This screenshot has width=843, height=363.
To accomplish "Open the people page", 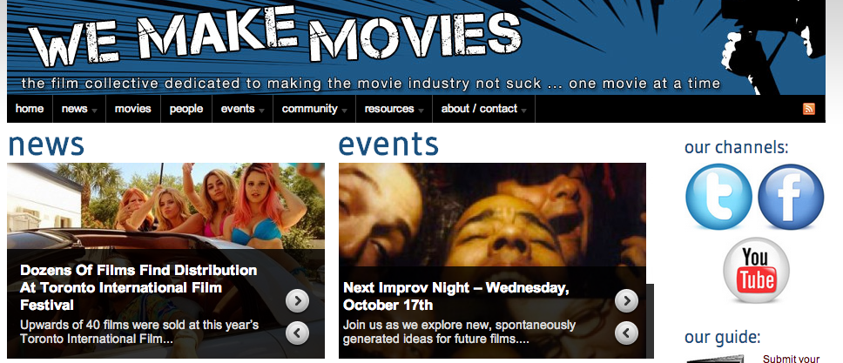I will (x=186, y=109).
